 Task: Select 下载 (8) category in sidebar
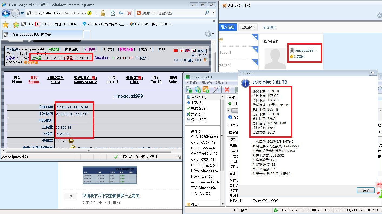(195, 103)
